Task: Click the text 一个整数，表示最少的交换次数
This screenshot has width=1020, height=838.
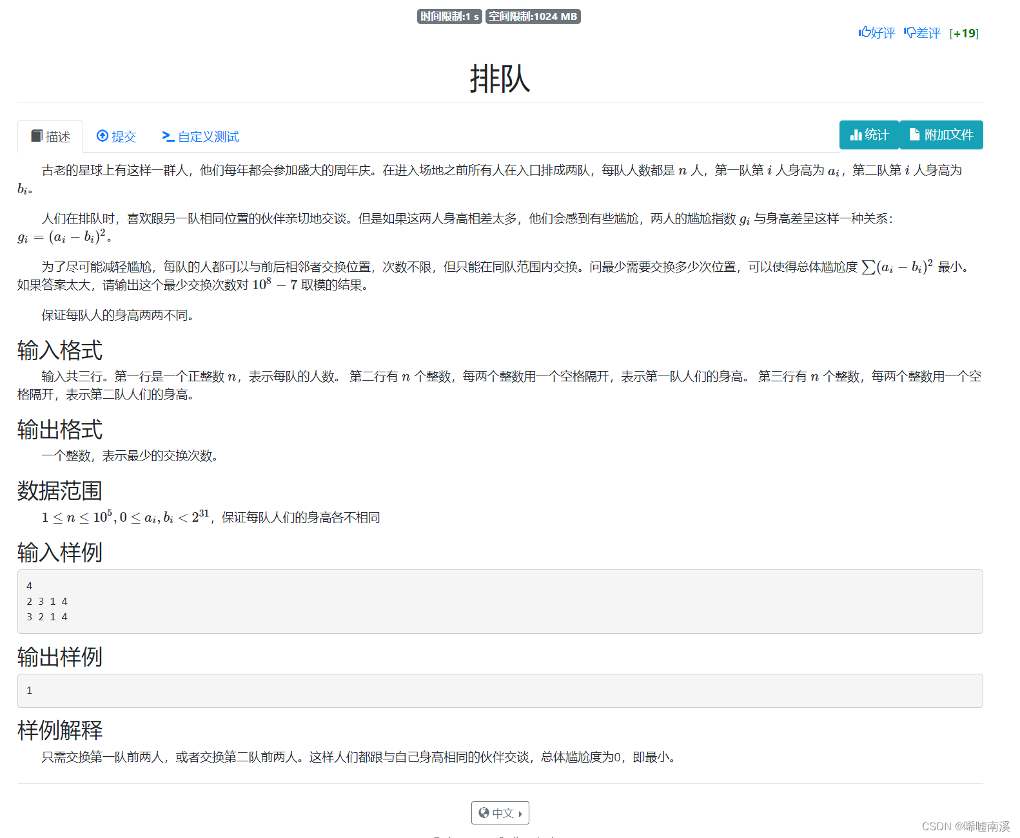Action: point(131,456)
